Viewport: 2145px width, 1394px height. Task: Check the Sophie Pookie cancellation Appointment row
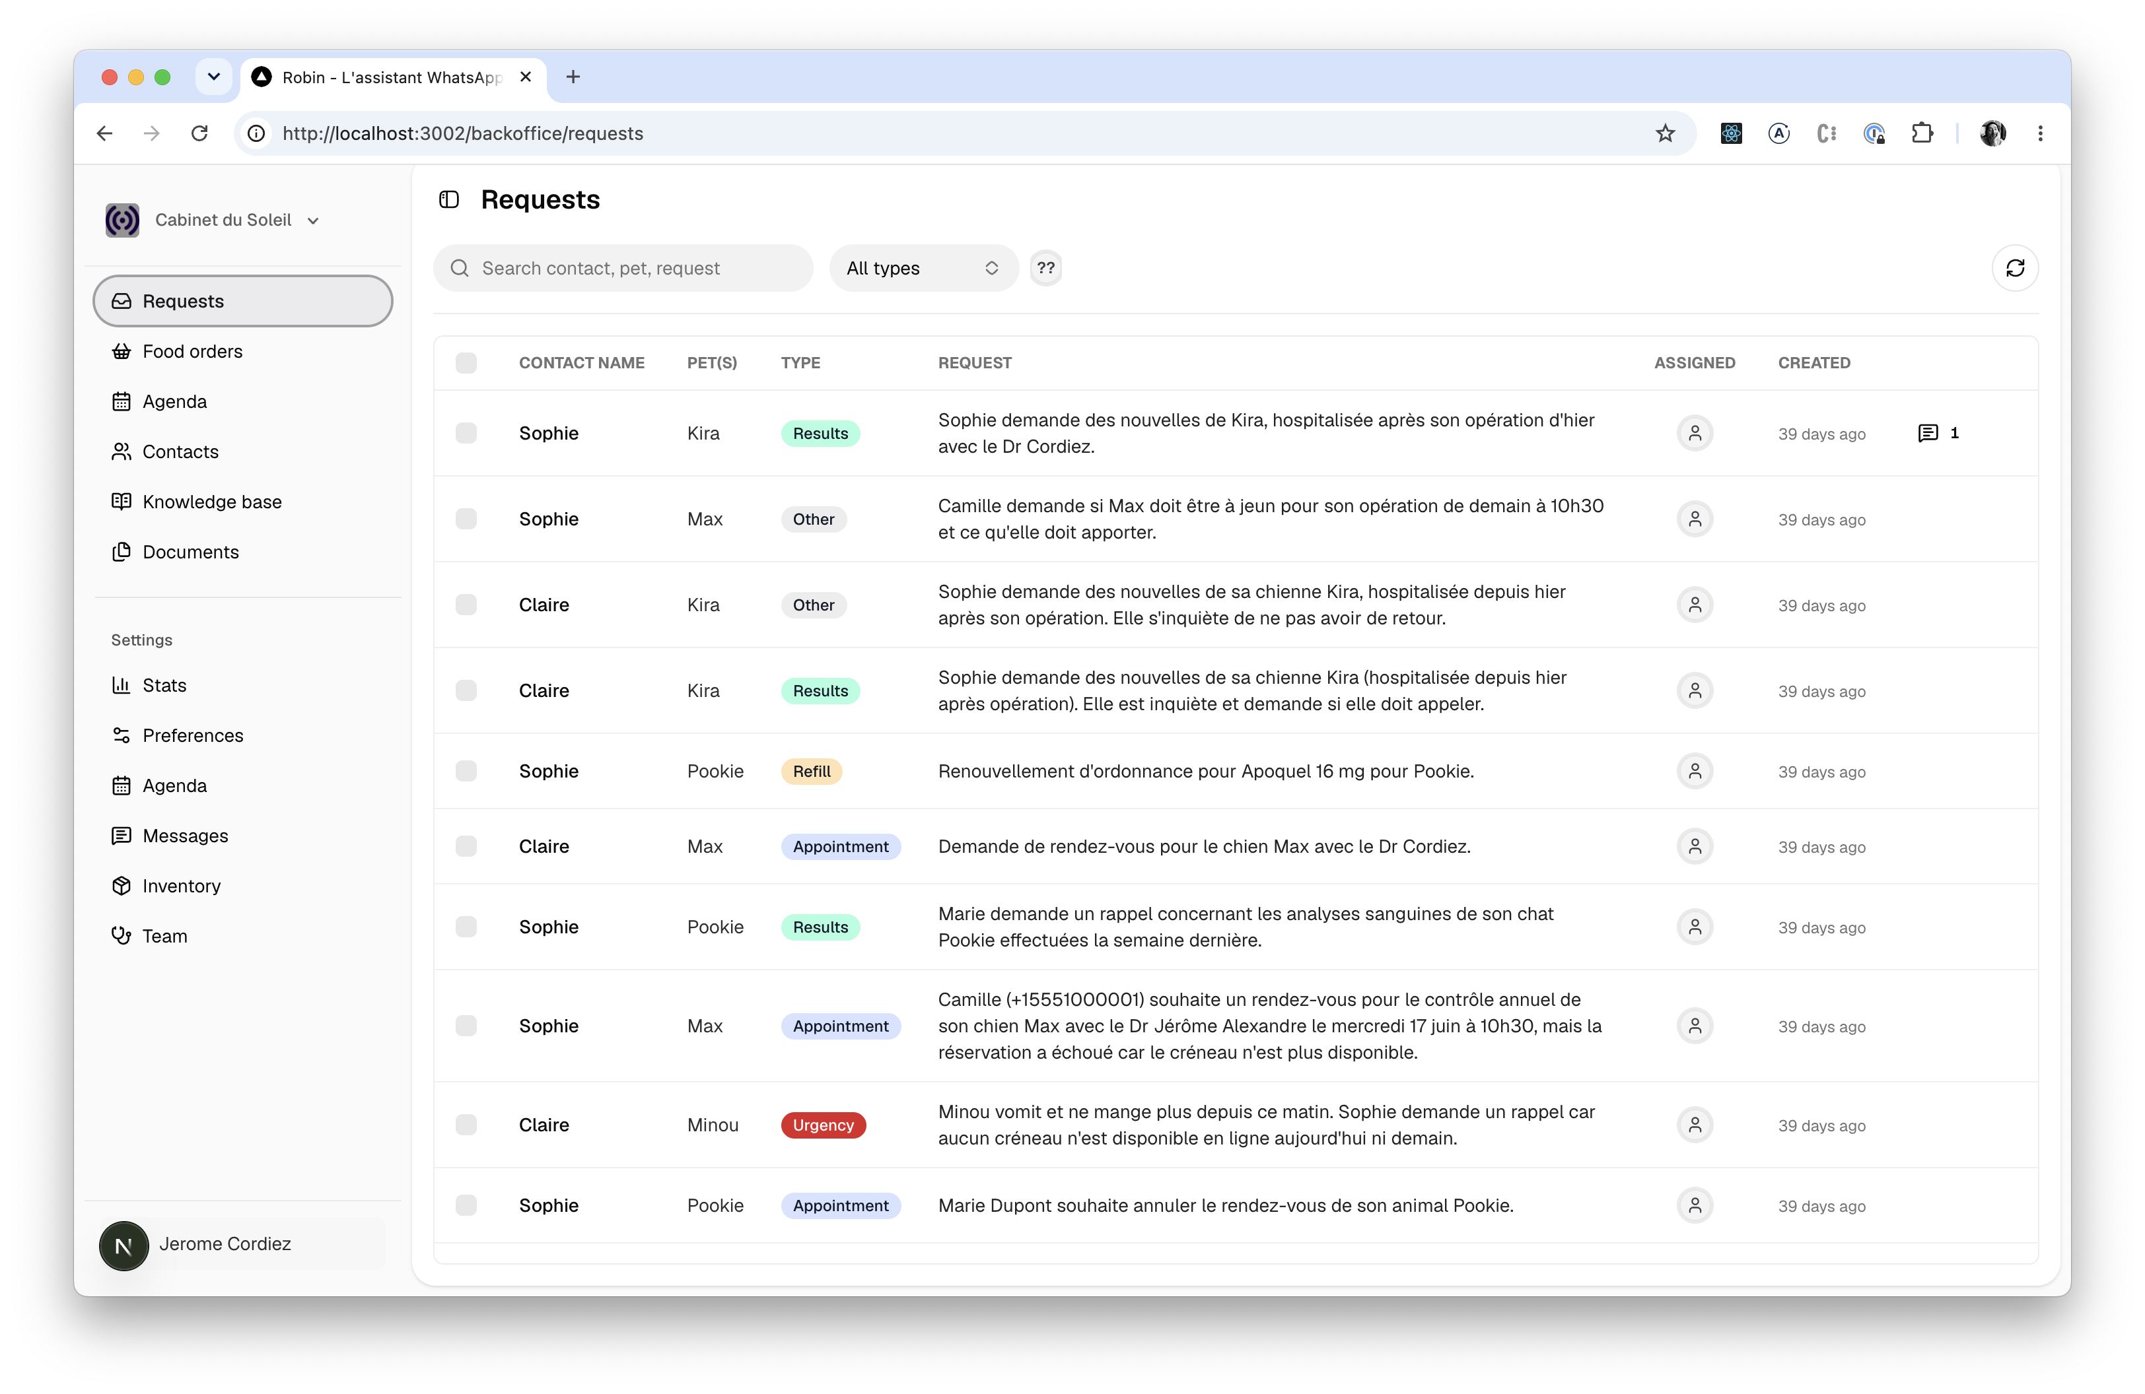pos(466,1205)
